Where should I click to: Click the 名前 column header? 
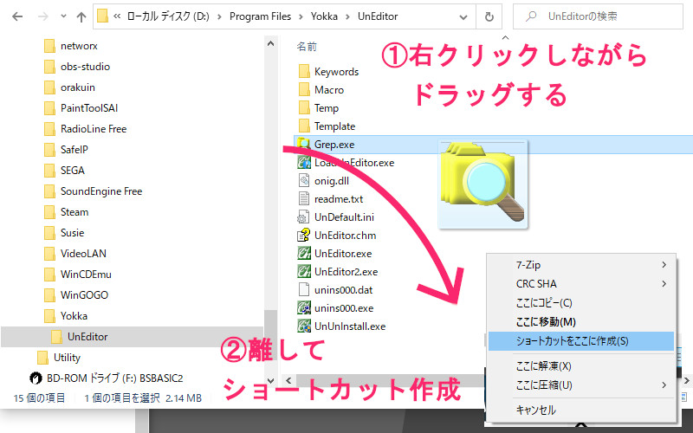click(307, 47)
